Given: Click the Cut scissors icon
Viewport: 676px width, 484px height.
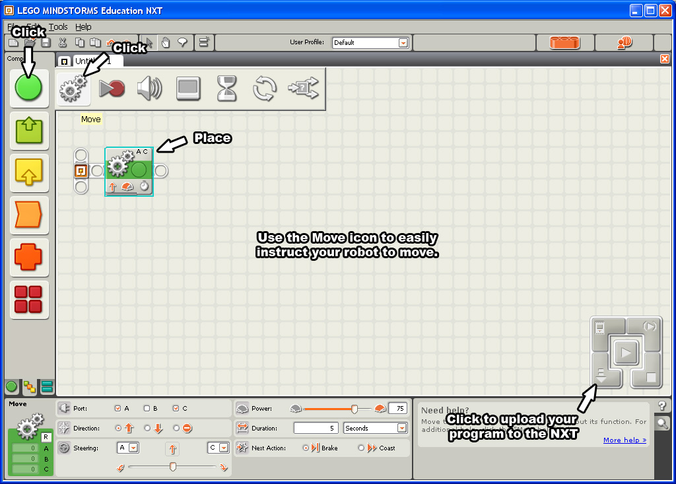Looking at the screenshot, I should (x=63, y=42).
